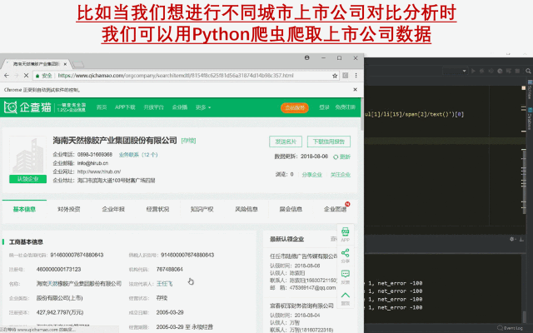Click the 发送名片 button
Image resolution: width=533 pixels, height=333 pixels.
pos(286,142)
